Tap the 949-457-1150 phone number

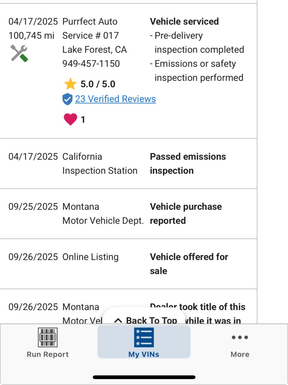point(91,64)
